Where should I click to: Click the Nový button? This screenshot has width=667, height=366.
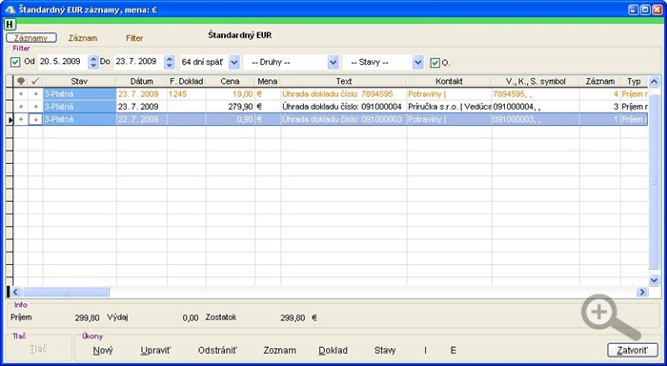coord(103,350)
